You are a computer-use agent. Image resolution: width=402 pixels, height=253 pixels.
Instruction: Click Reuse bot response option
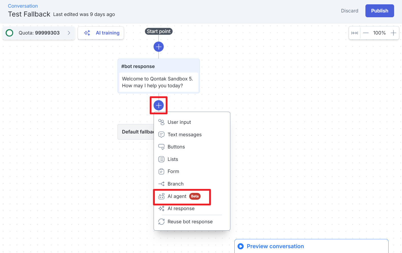190,222
